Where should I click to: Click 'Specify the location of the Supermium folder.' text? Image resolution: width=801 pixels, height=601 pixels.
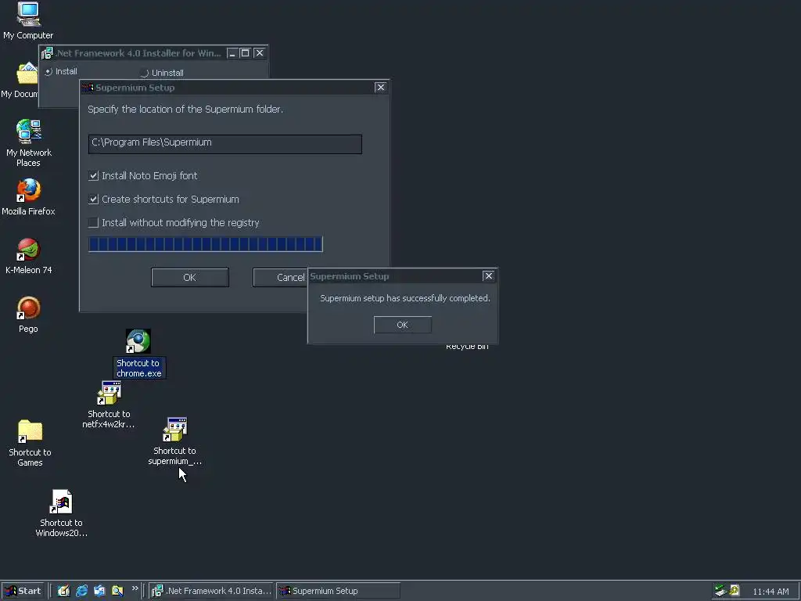coord(185,110)
